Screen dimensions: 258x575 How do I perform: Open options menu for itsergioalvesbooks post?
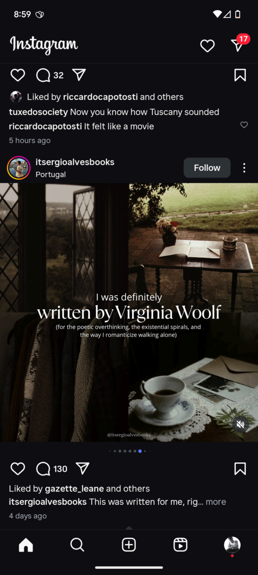point(244,168)
